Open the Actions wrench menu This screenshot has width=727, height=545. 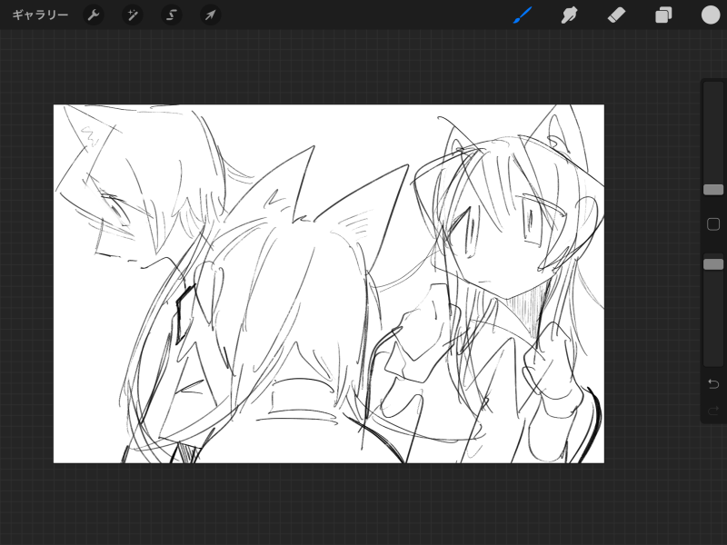(94, 15)
